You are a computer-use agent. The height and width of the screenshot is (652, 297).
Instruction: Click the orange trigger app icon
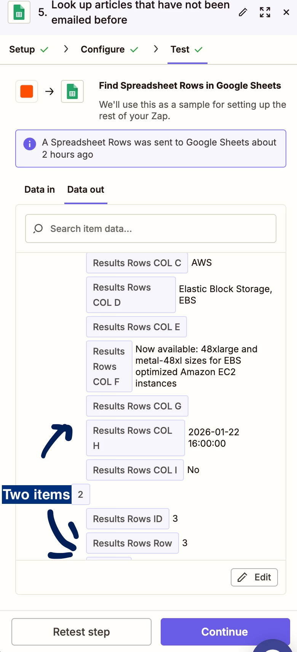pos(27,91)
